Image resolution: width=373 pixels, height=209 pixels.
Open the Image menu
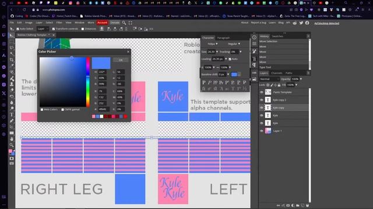point(29,23)
